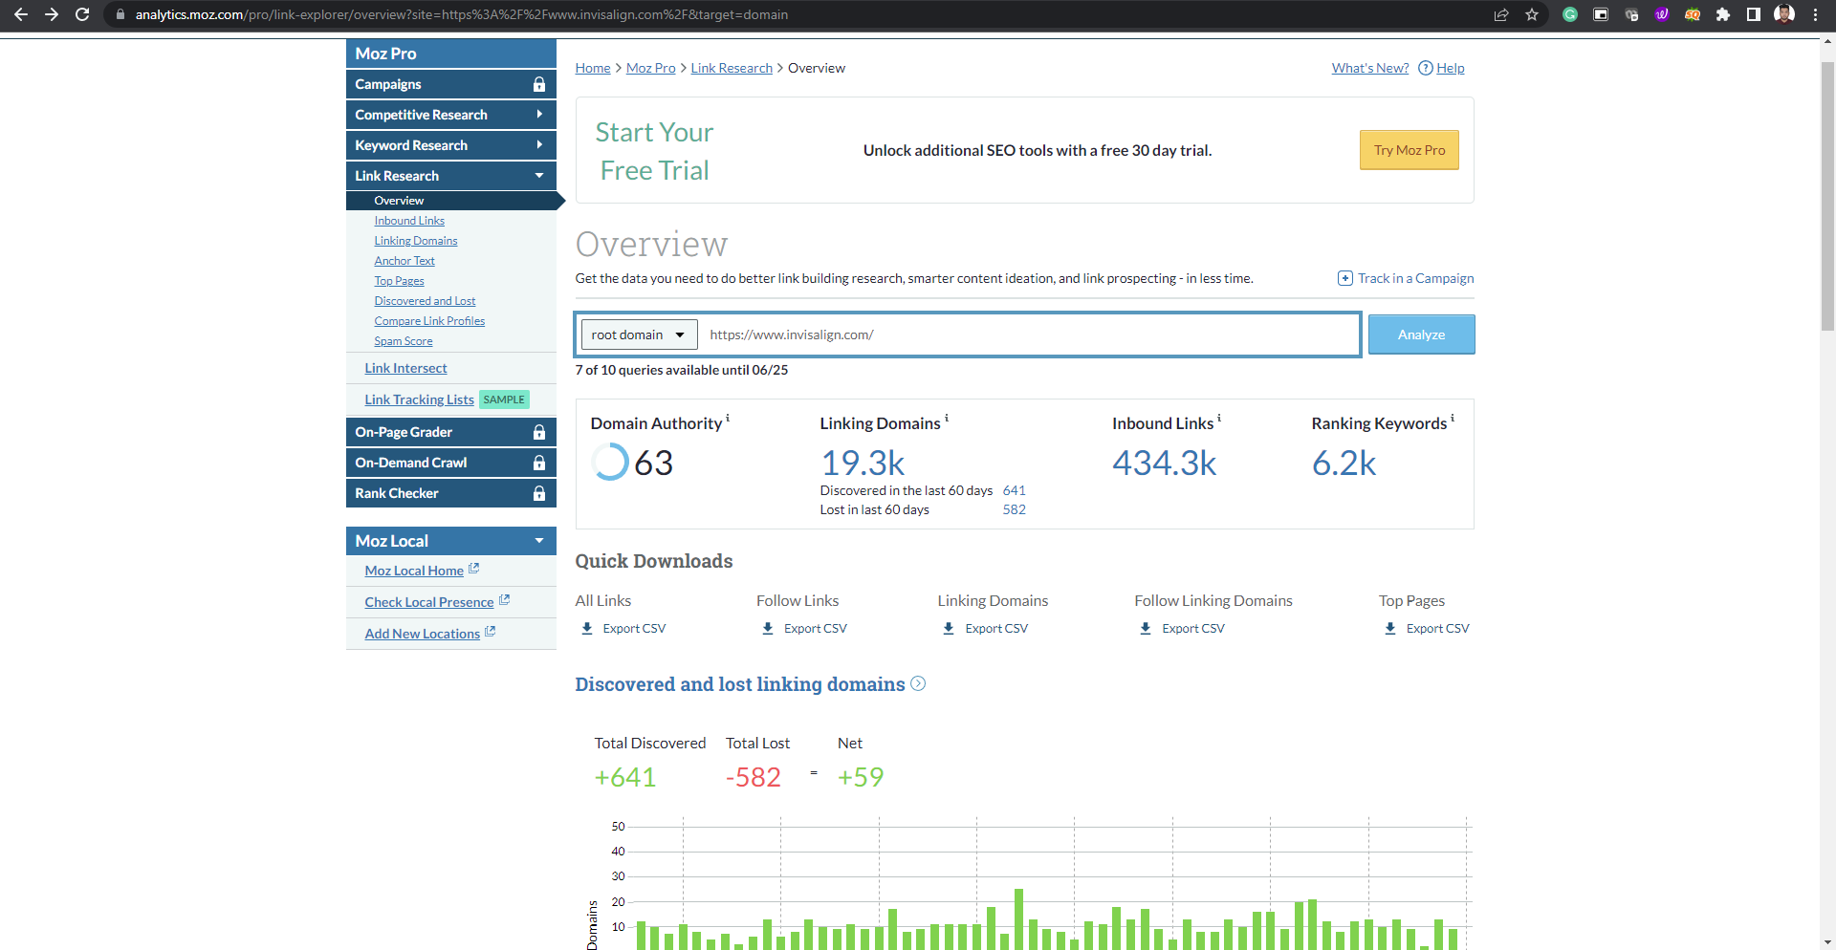
Task: Click the Rank Checker lock icon
Action: [539, 493]
